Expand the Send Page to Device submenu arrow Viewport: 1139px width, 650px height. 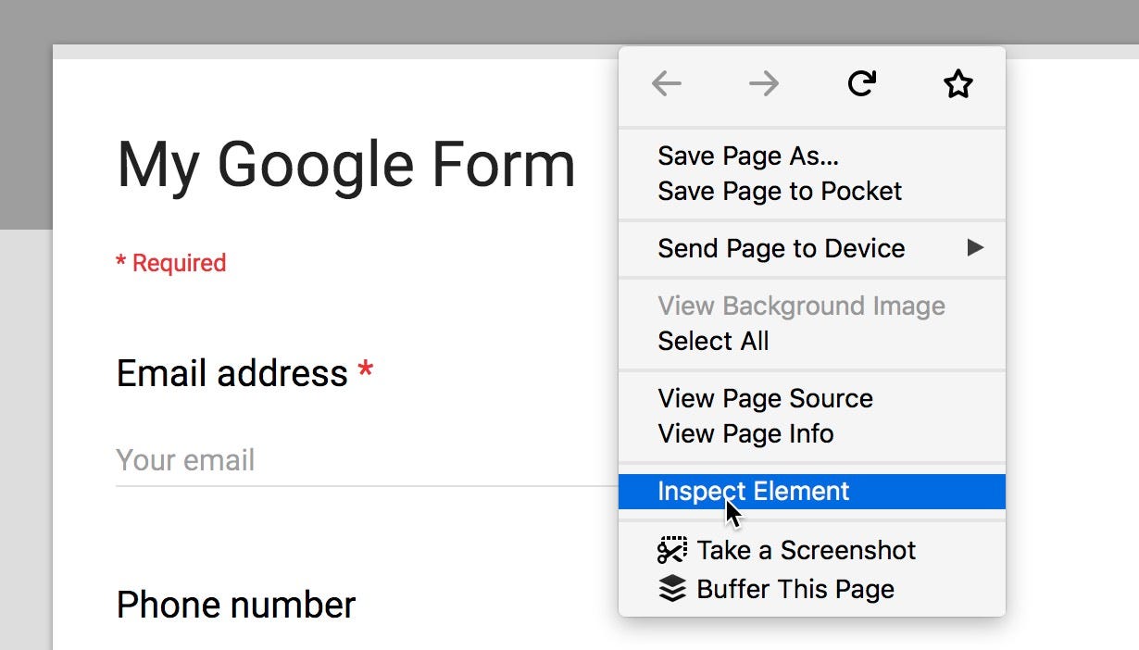tap(974, 247)
